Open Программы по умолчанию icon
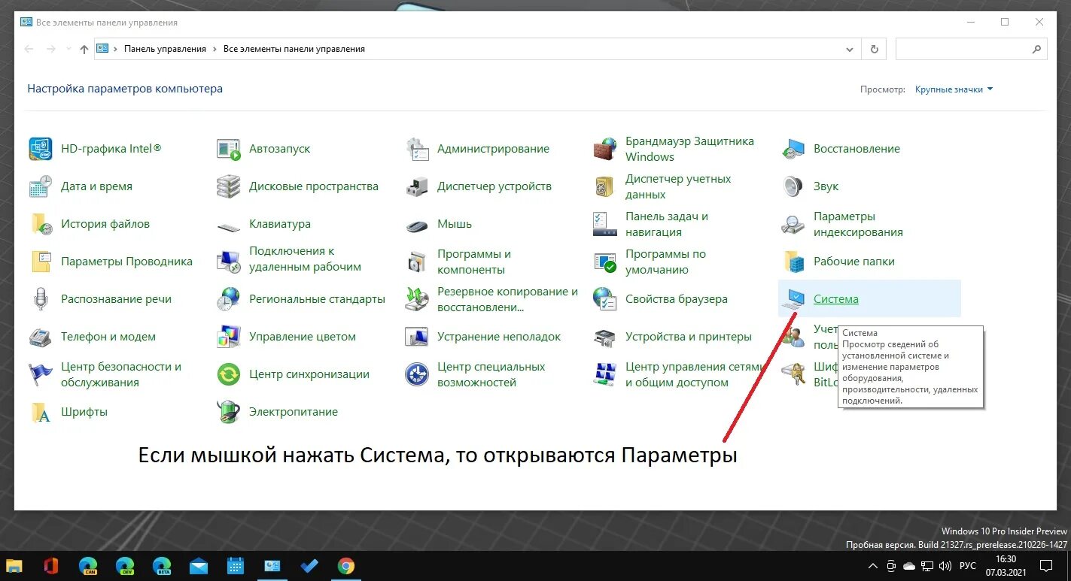 point(605,262)
